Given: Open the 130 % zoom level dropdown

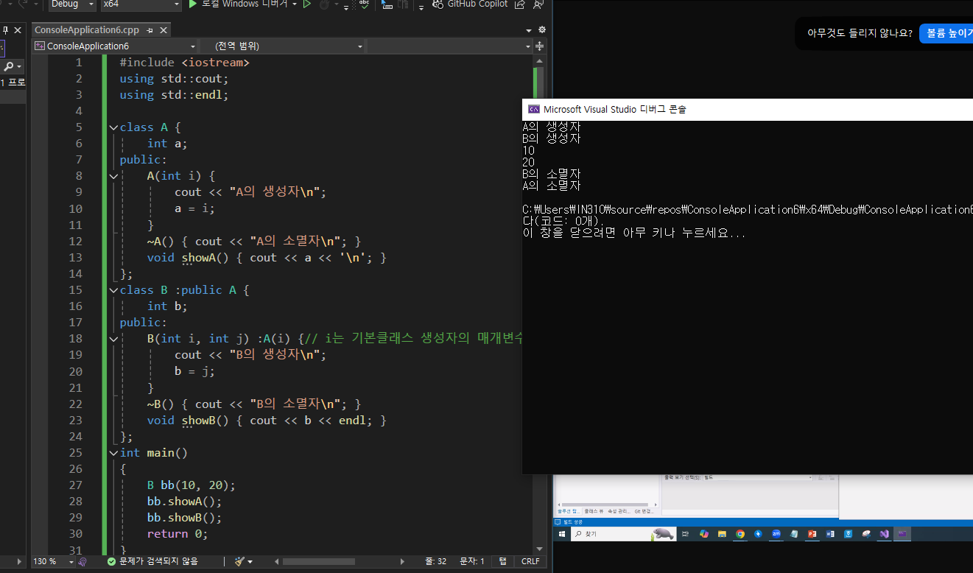Looking at the screenshot, I should [x=53, y=561].
